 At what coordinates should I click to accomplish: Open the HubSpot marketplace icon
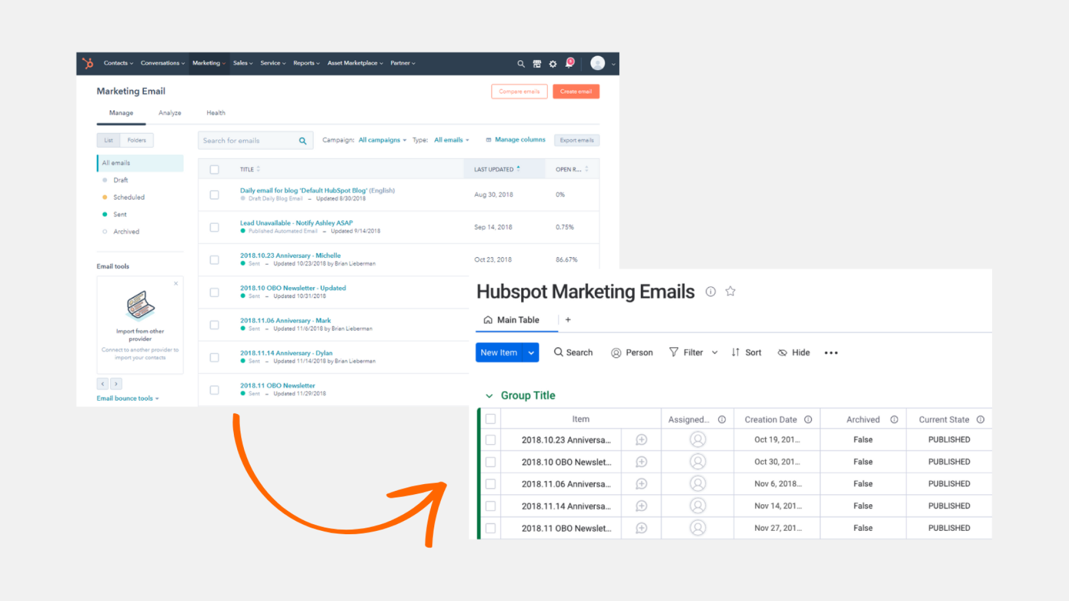(x=537, y=64)
